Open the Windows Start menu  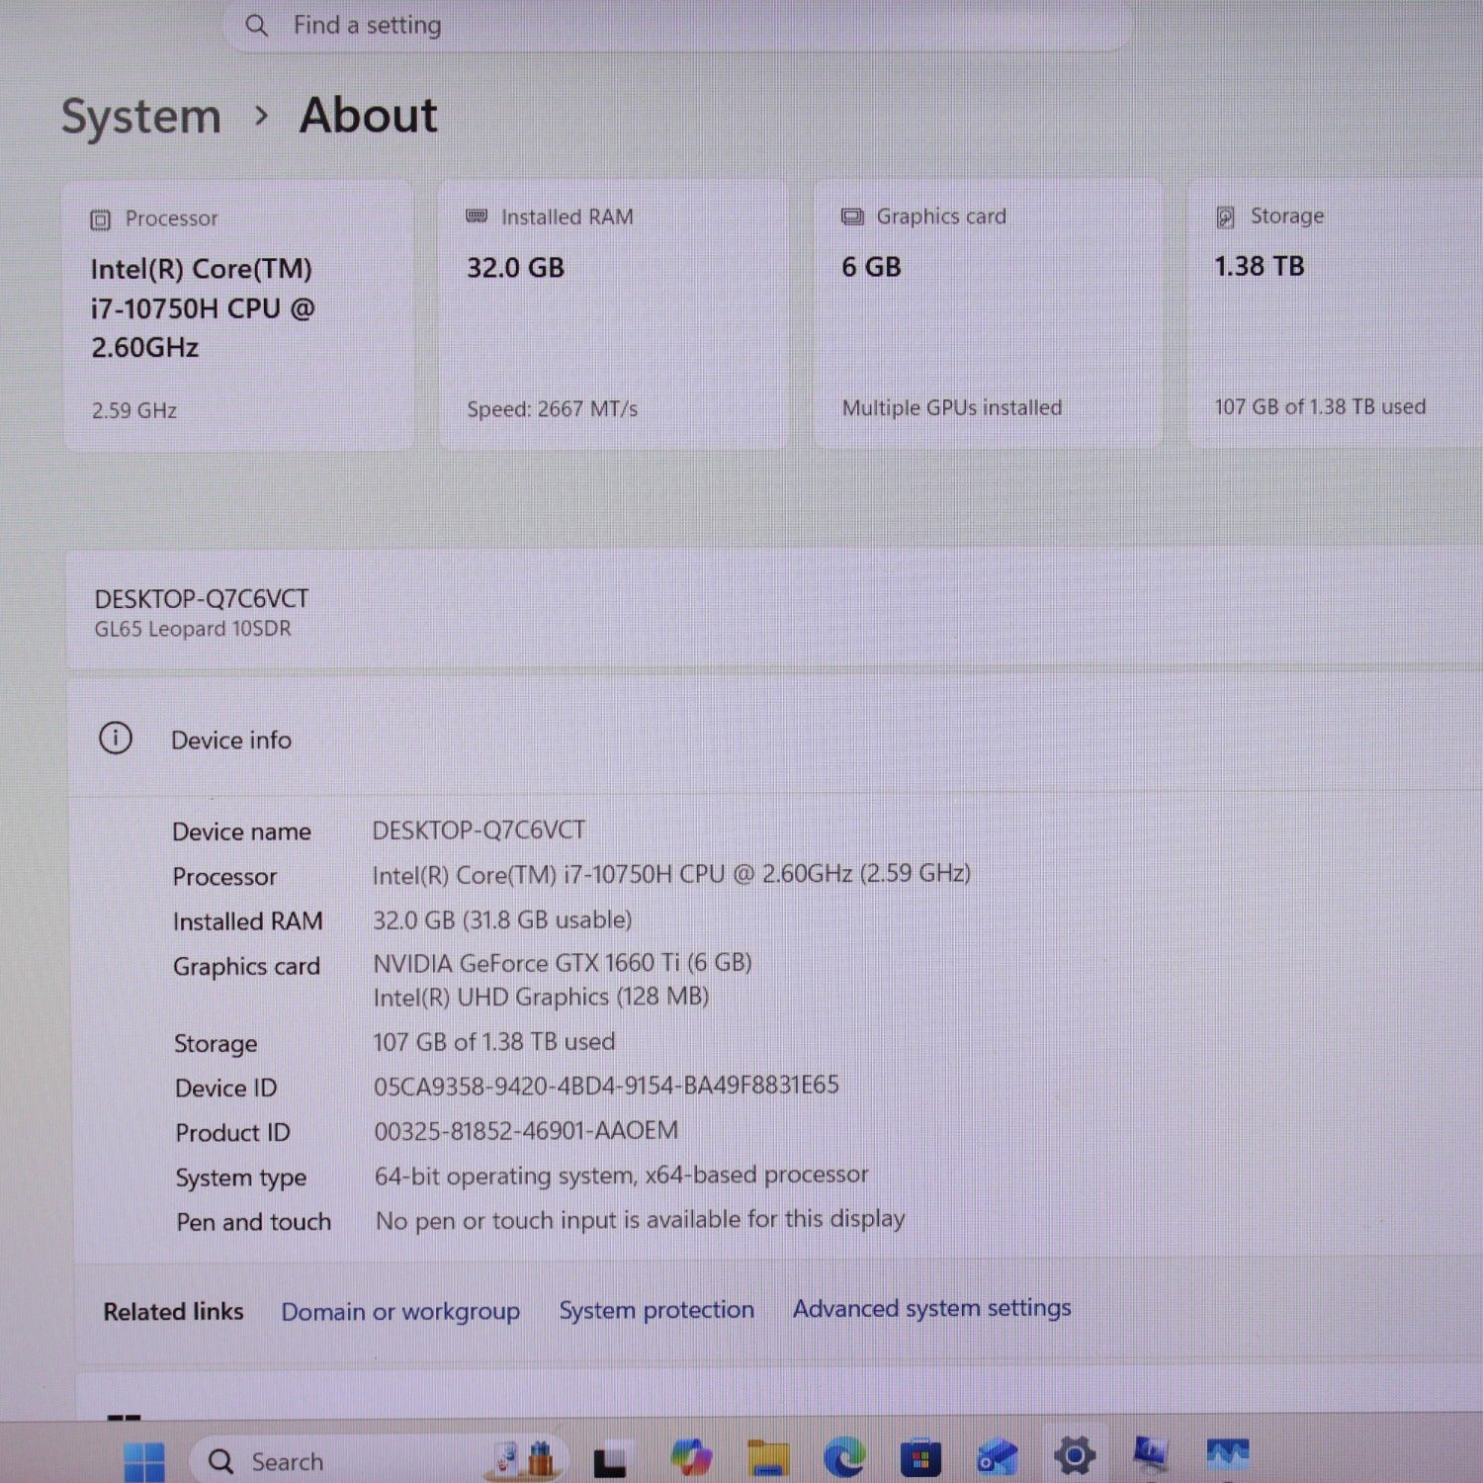(144, 1461)
